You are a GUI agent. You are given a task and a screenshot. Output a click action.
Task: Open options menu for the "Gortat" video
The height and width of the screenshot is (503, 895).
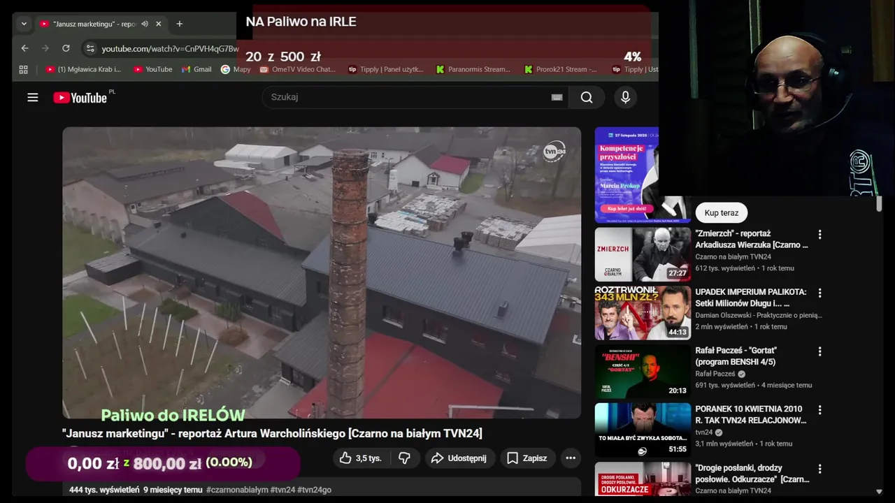pos(819,351)
